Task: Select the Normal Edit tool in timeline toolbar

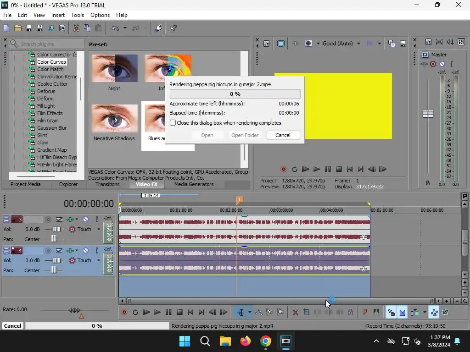Action: (241, 313)
